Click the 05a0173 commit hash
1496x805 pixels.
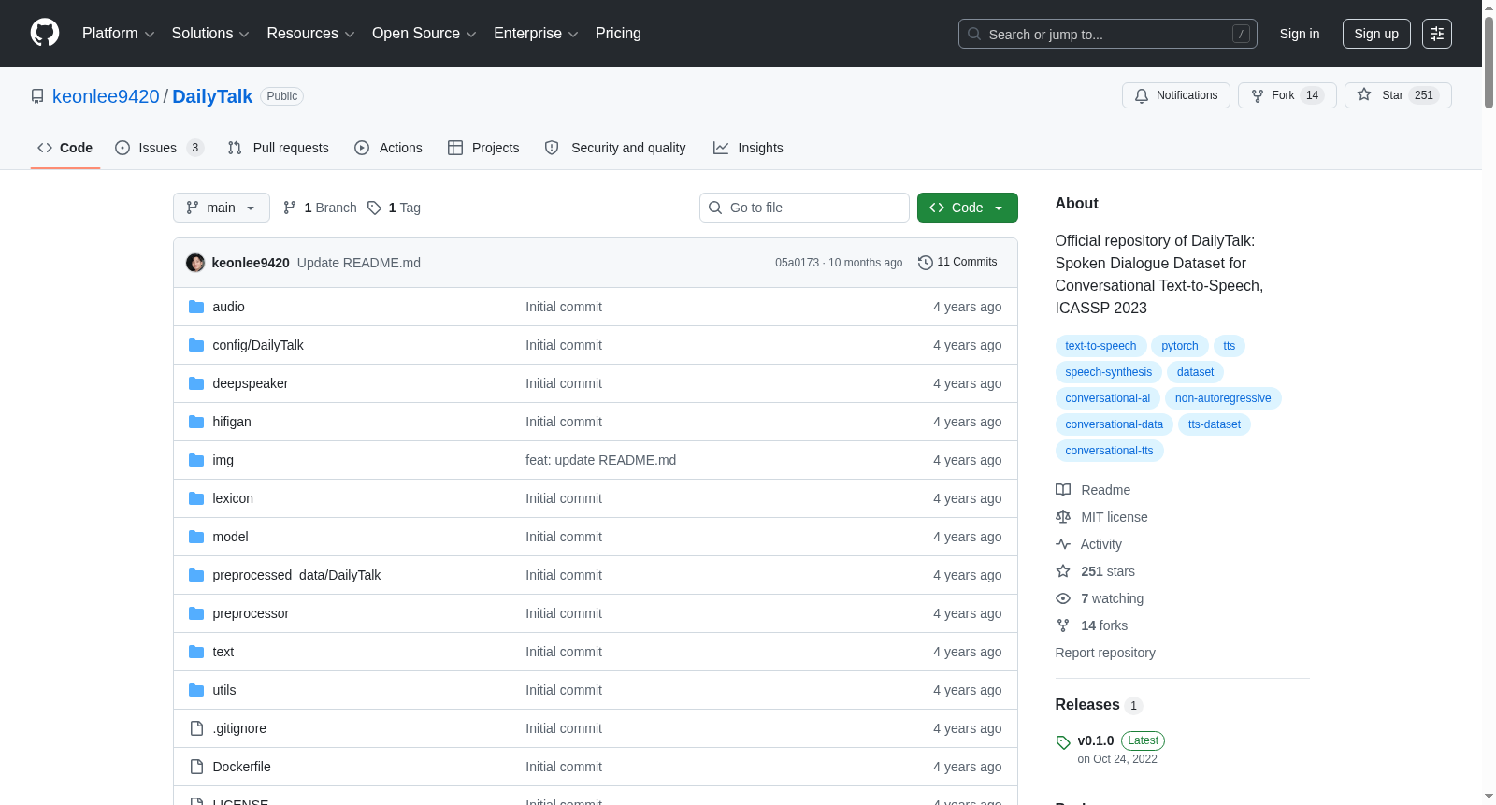797,263
